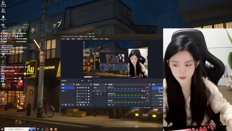
Task: Open the Windows Start menu
Action: (x=2, y=129)
